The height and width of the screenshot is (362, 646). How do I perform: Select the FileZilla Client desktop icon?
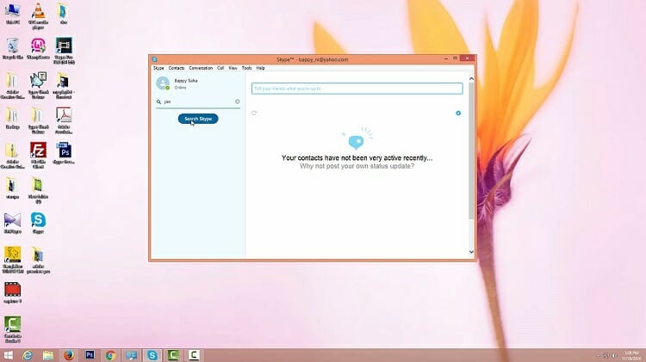pyautogui.click(x=38, y=156)
